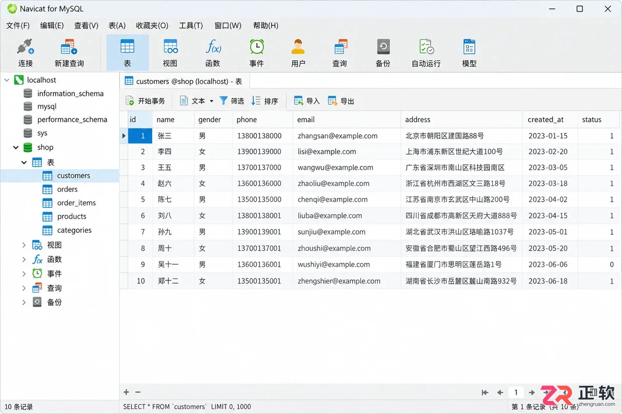
Task: Open the 用户 (User) toolbar icon
Action: click(298, 52)
